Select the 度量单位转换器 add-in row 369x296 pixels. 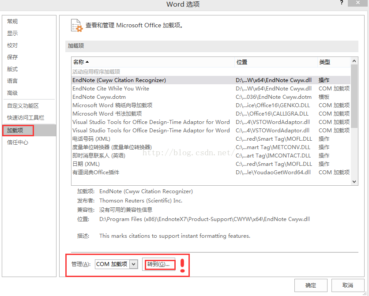click(x=211, y=147)
